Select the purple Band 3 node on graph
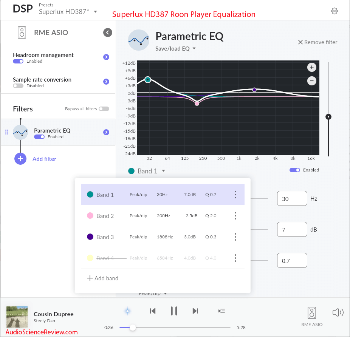This screenshot has height=337, width=350. click(254, 90)
